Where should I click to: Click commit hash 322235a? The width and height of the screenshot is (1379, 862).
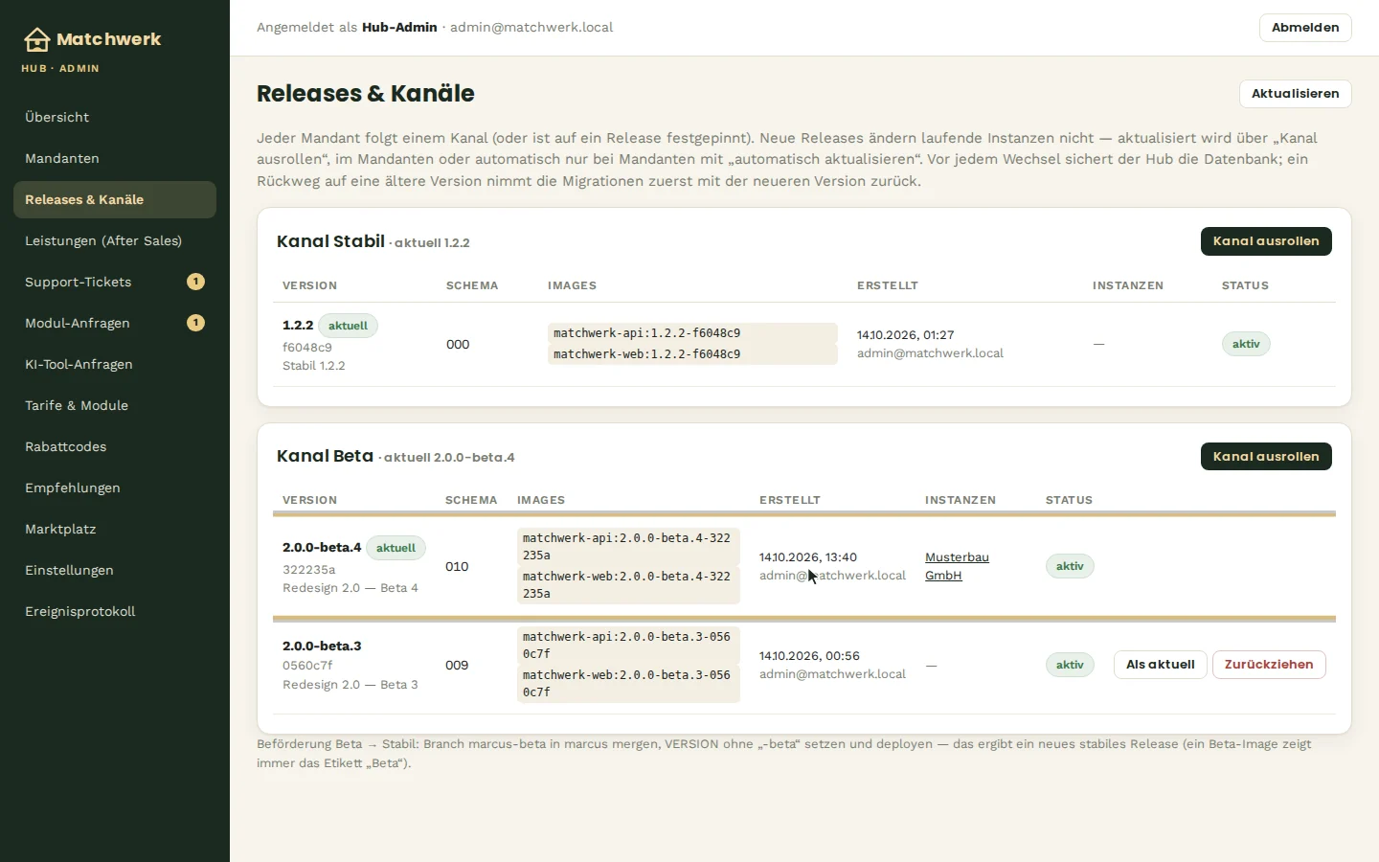[308, 570]
